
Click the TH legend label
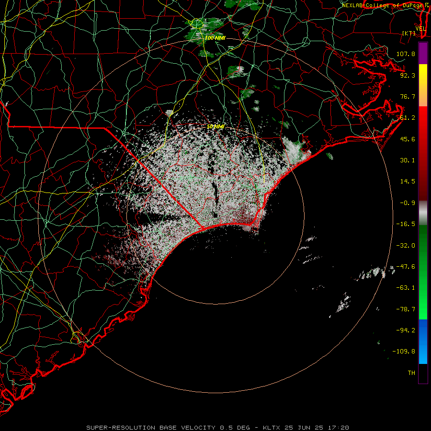pos(411,373)
